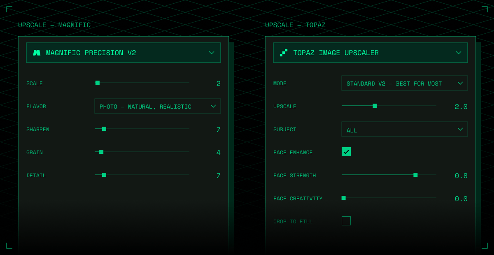Uncheck the Face Enhance checkbox

pyautogui.click(x=346, y=152)
